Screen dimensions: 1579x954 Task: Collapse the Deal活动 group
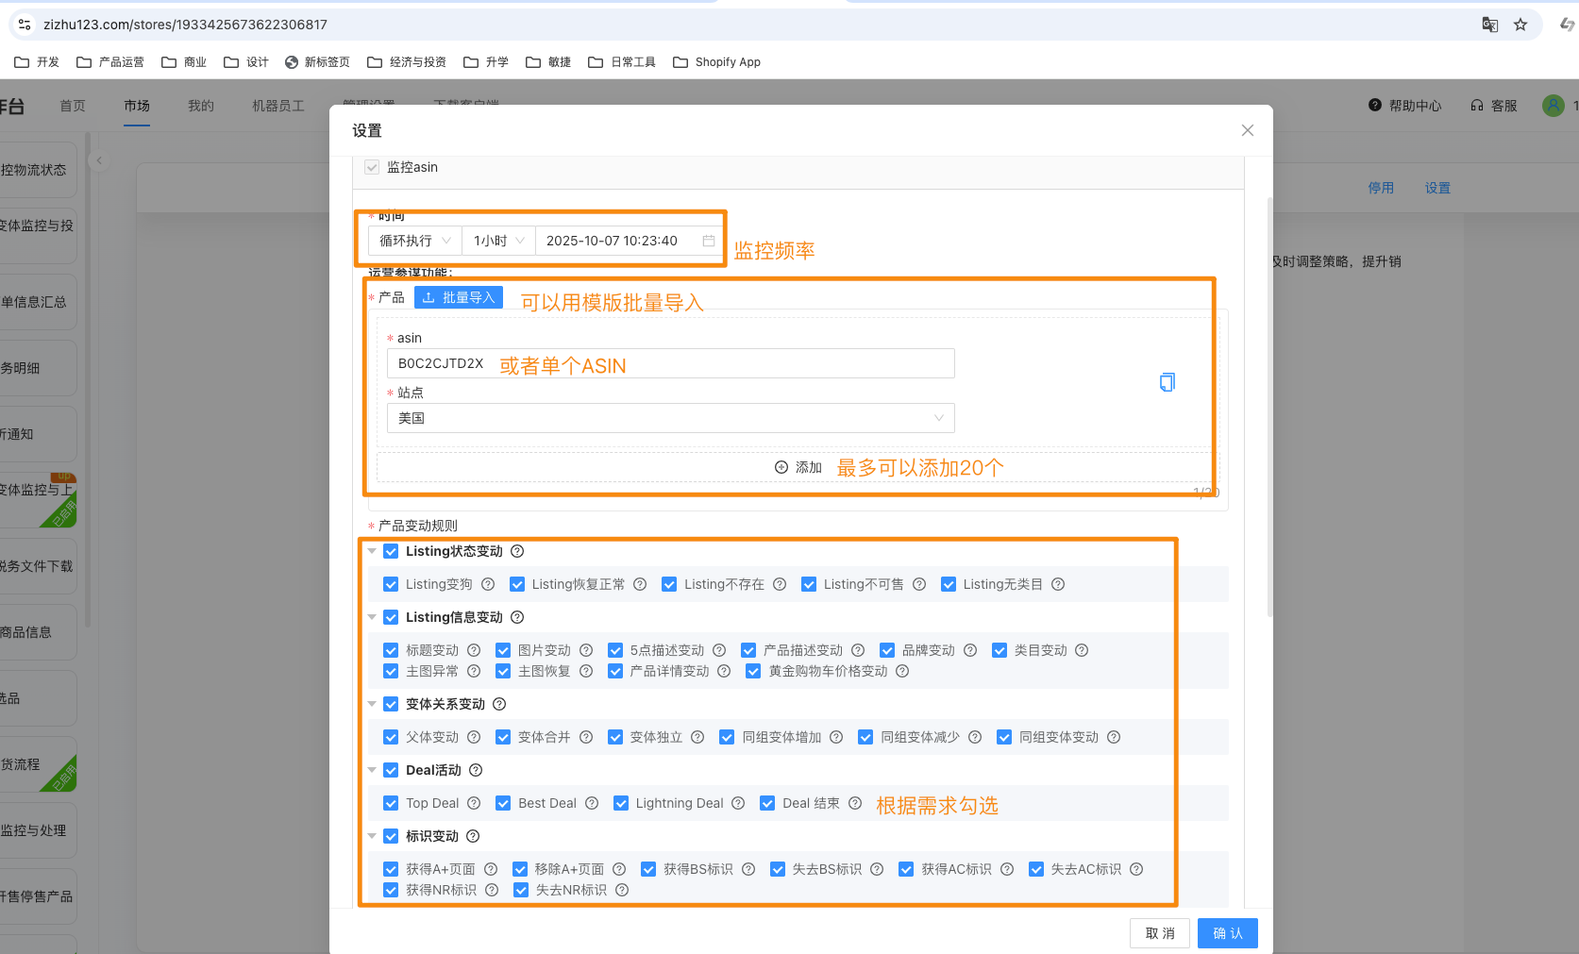(x=372, y=770)
